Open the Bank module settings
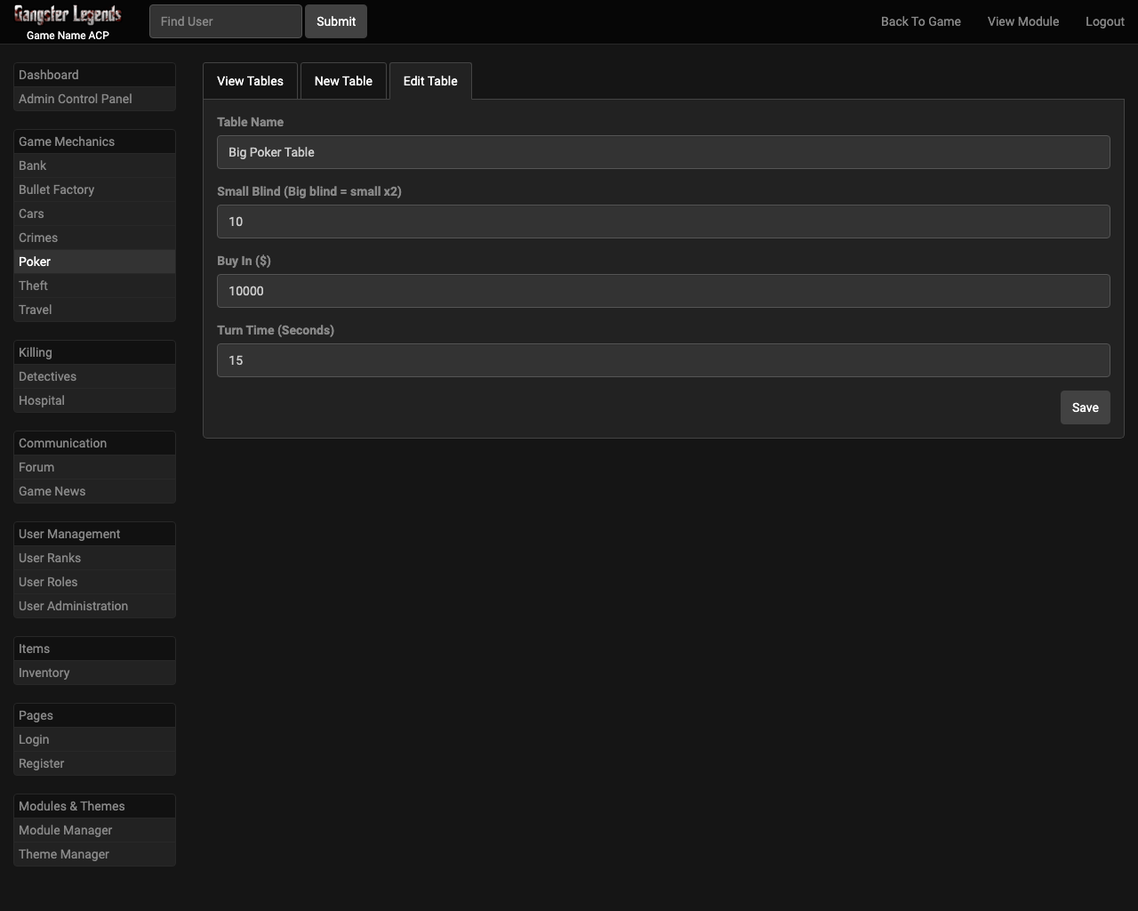1138x911 pixels. click(x=94, y=165)
